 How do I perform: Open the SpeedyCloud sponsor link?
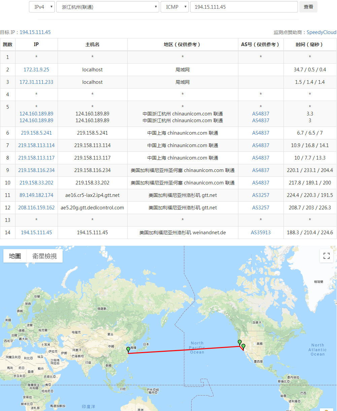tap(322, 32)
